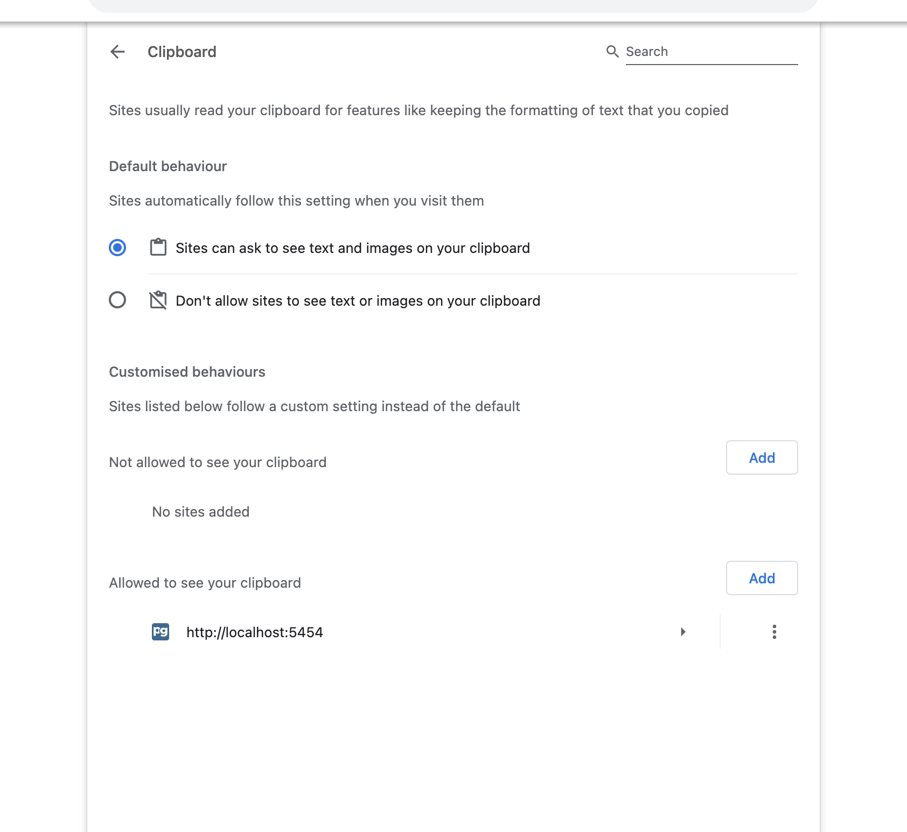The image size is (907, 832).
Task: Click the 'Sites can ask to see text' label
Action: click(353, 248)
